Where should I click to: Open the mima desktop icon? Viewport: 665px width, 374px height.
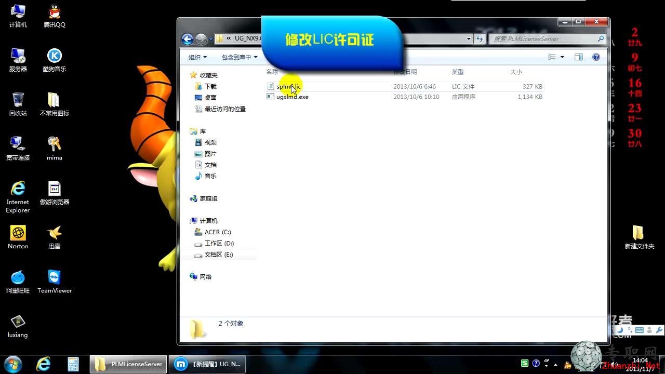(x=54, y=149)
